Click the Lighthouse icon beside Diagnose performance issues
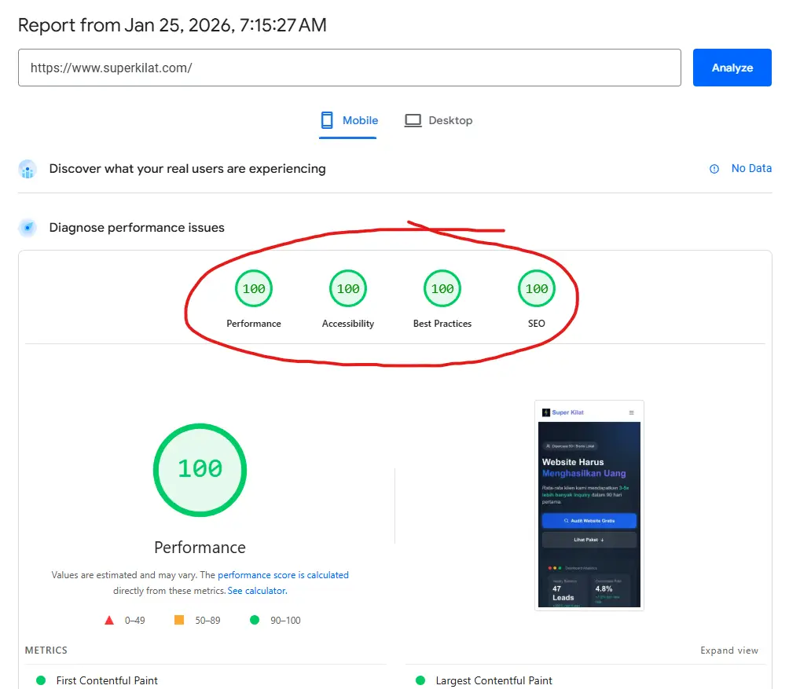The height and width of the screenshot is (689, 789). point(28,228)
